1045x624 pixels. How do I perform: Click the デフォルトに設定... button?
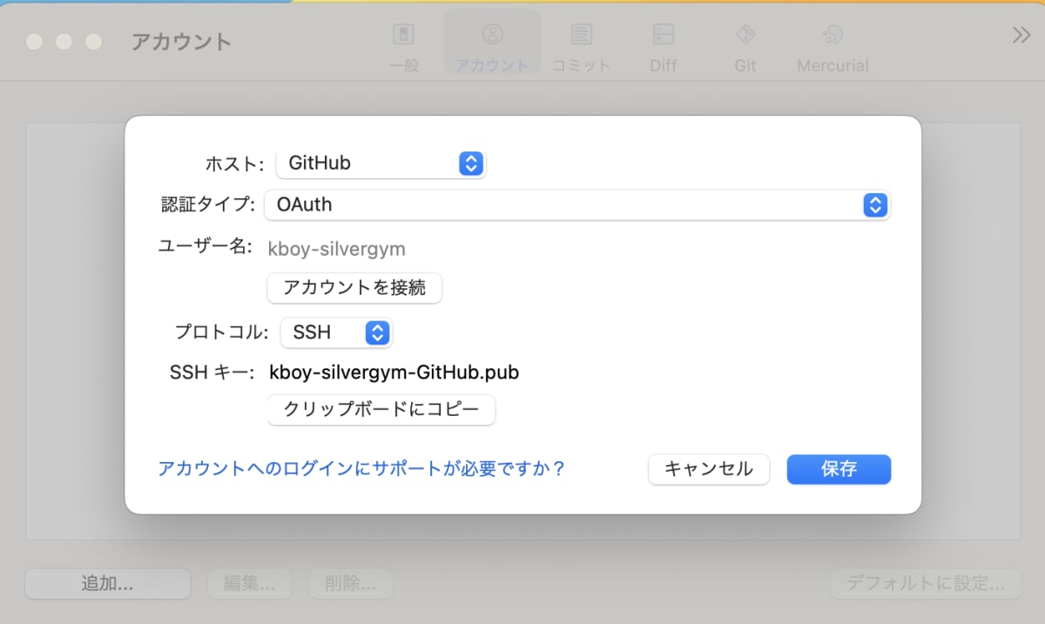point(925,584)
